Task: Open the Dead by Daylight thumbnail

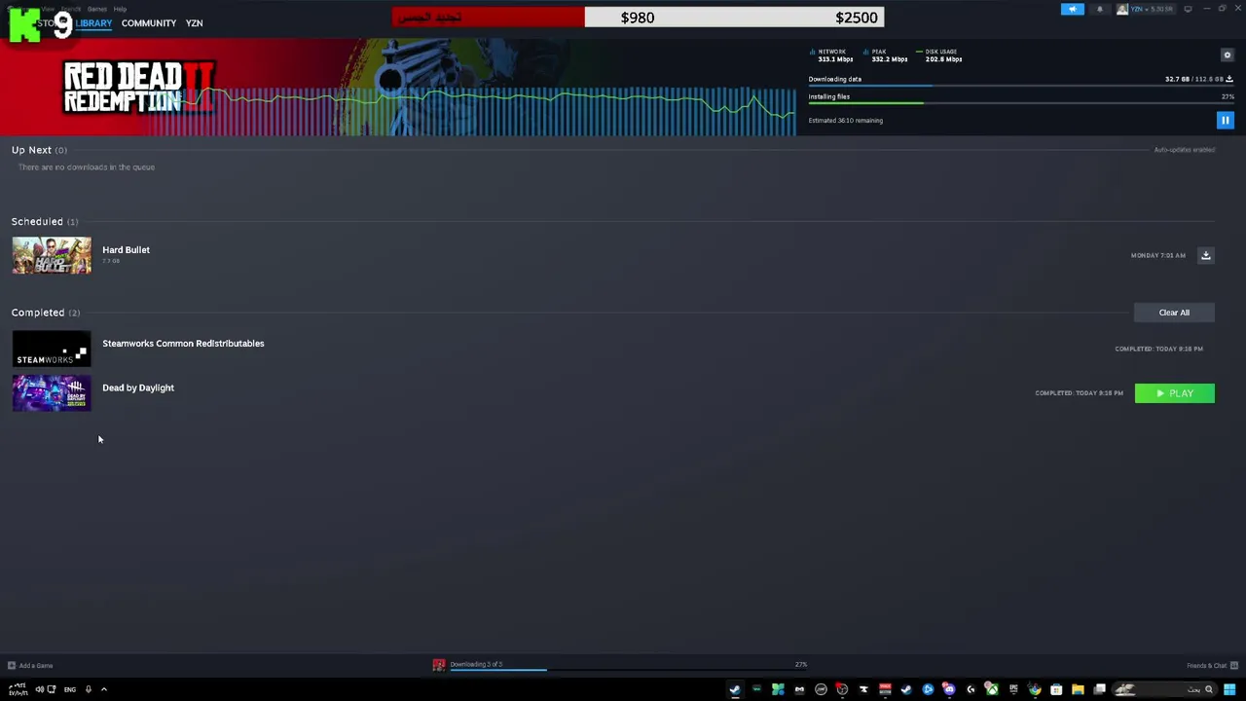Action: pyautogui.click(x=52, y=393)
